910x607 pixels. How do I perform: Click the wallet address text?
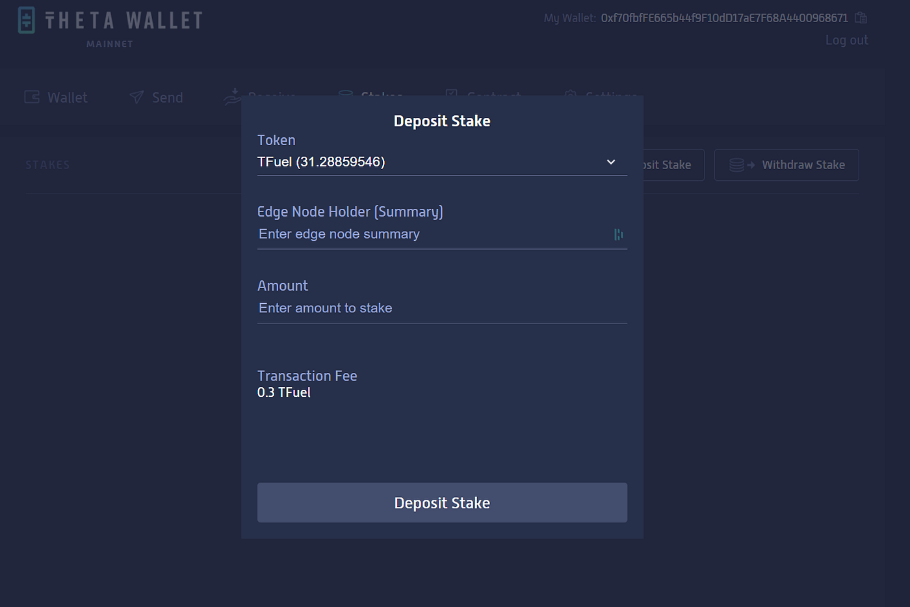(724, 18)
